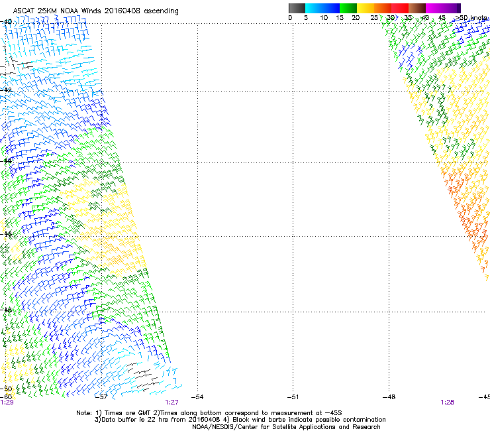Image resolution: width=490 pixels, height=431 pixels.
Task: Pick the red 30-35 knots legend segment
Action: coord(400,8)
